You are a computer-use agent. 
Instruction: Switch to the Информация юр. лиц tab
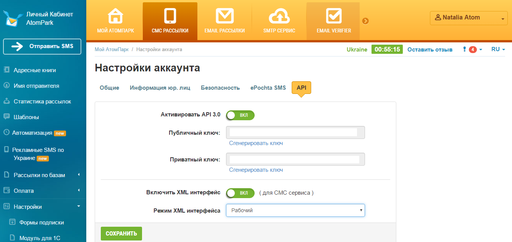click(x=160, y=88)
